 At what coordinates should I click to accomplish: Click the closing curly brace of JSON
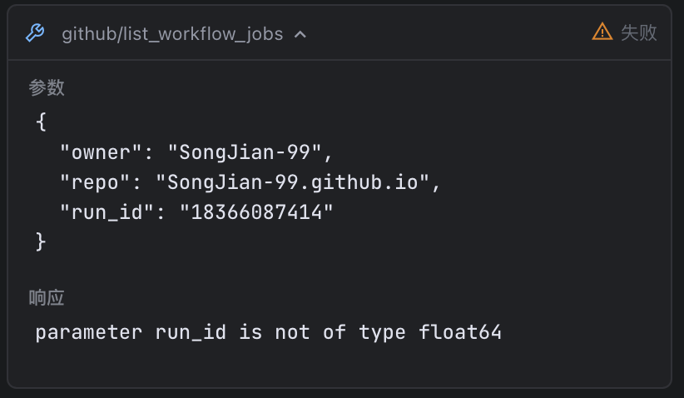[x=41, y=242]
